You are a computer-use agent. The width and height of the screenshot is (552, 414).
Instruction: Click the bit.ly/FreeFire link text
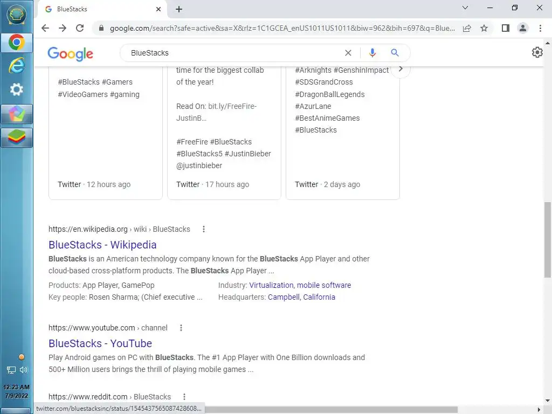pos(217,112)
